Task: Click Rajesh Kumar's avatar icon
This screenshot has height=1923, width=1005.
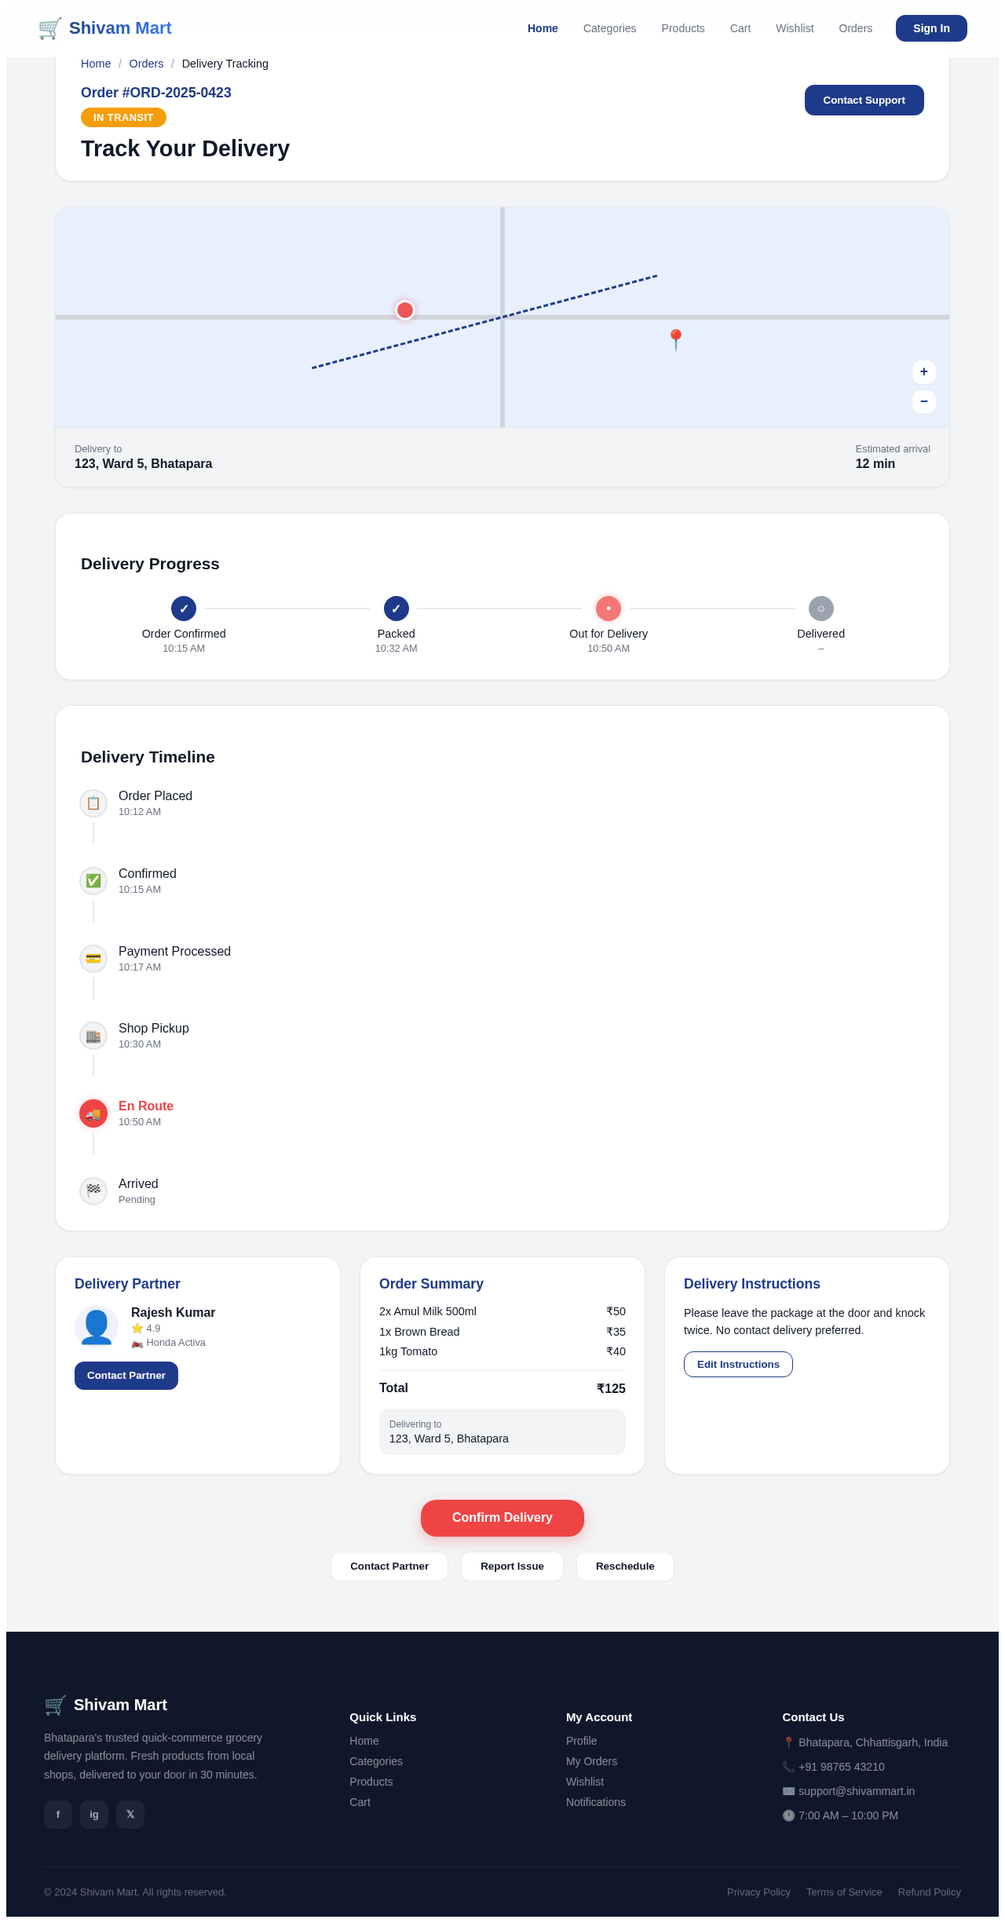Action: [x=97, y=1327]
